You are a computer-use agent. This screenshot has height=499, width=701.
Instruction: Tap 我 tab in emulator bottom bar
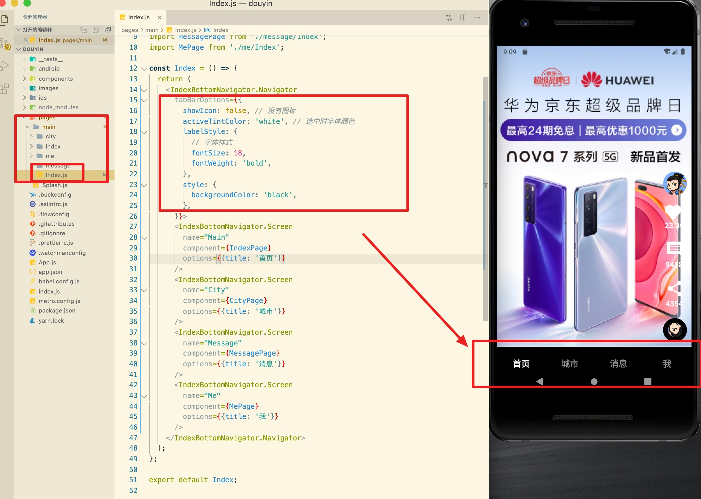tap(667, 364)
